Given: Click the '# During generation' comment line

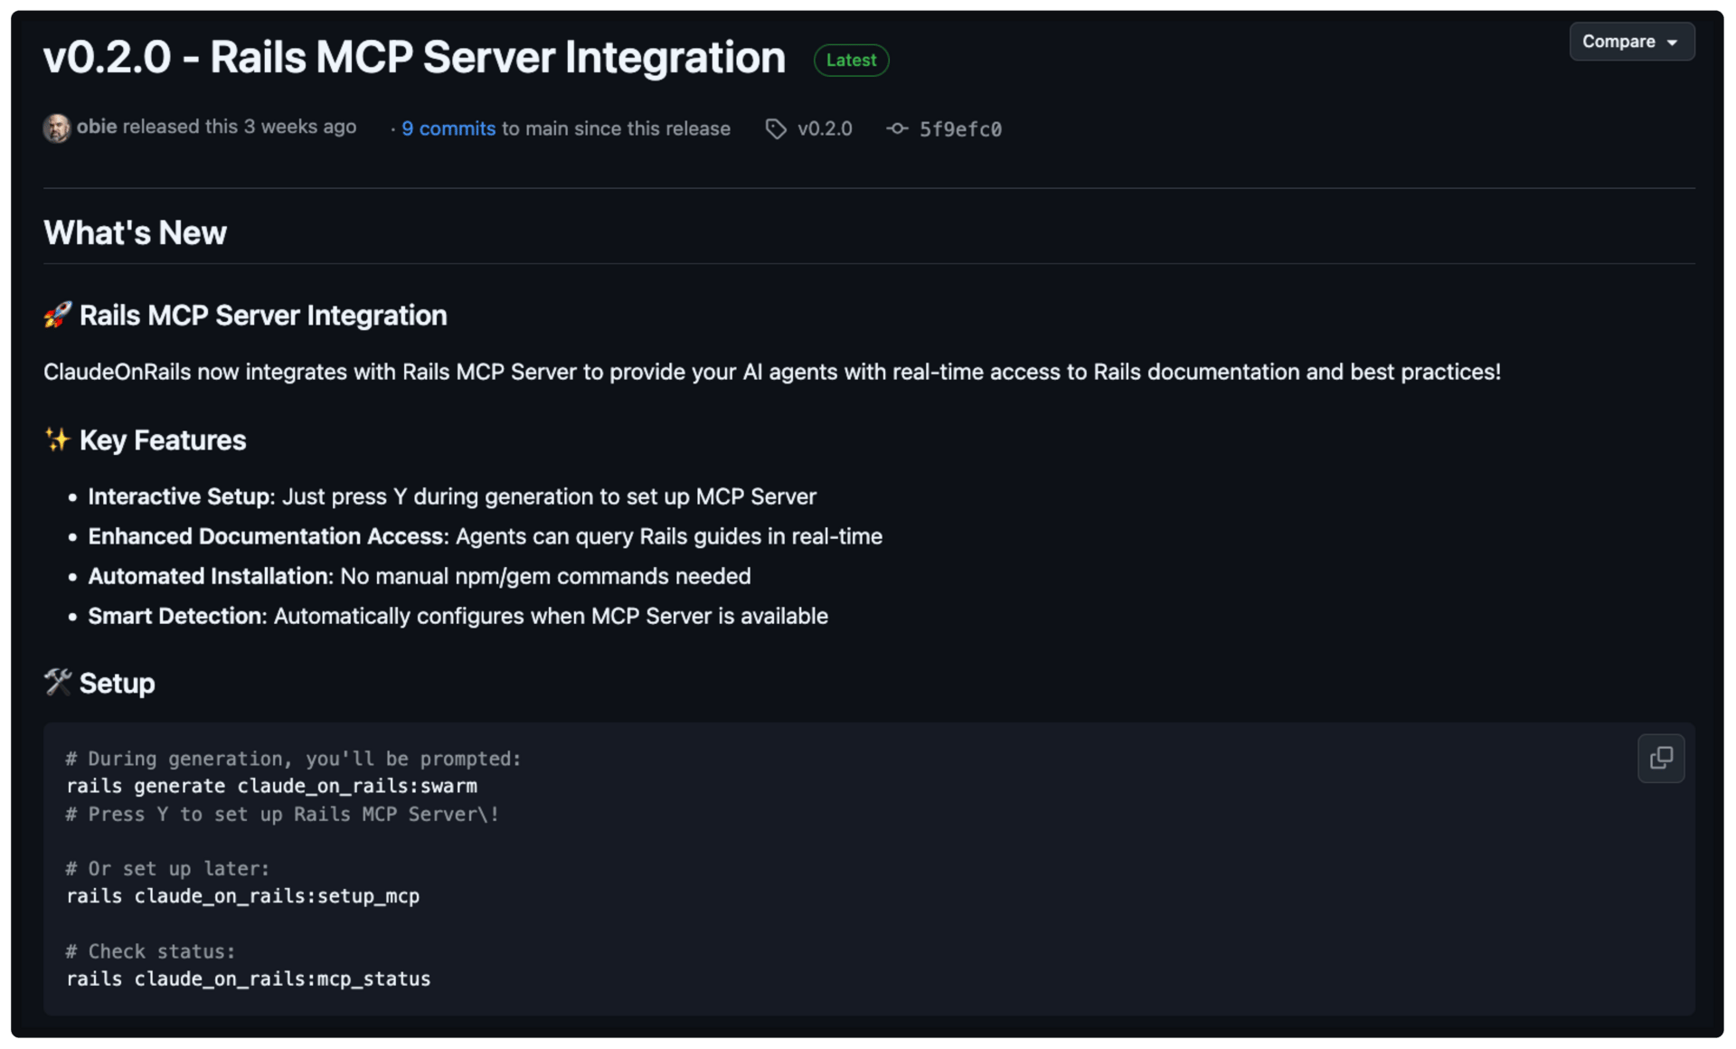Looking at the screenshot, I should click(293, 759).
